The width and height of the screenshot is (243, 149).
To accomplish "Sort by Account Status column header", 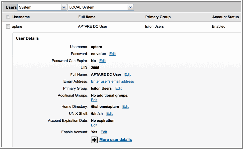I will 225,17.
